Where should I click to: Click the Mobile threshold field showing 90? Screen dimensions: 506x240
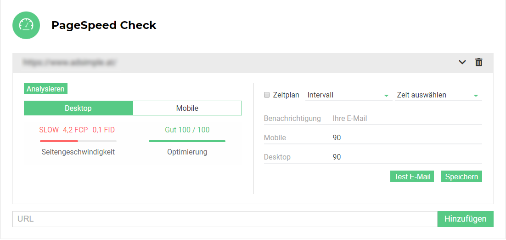coord(406,138)
